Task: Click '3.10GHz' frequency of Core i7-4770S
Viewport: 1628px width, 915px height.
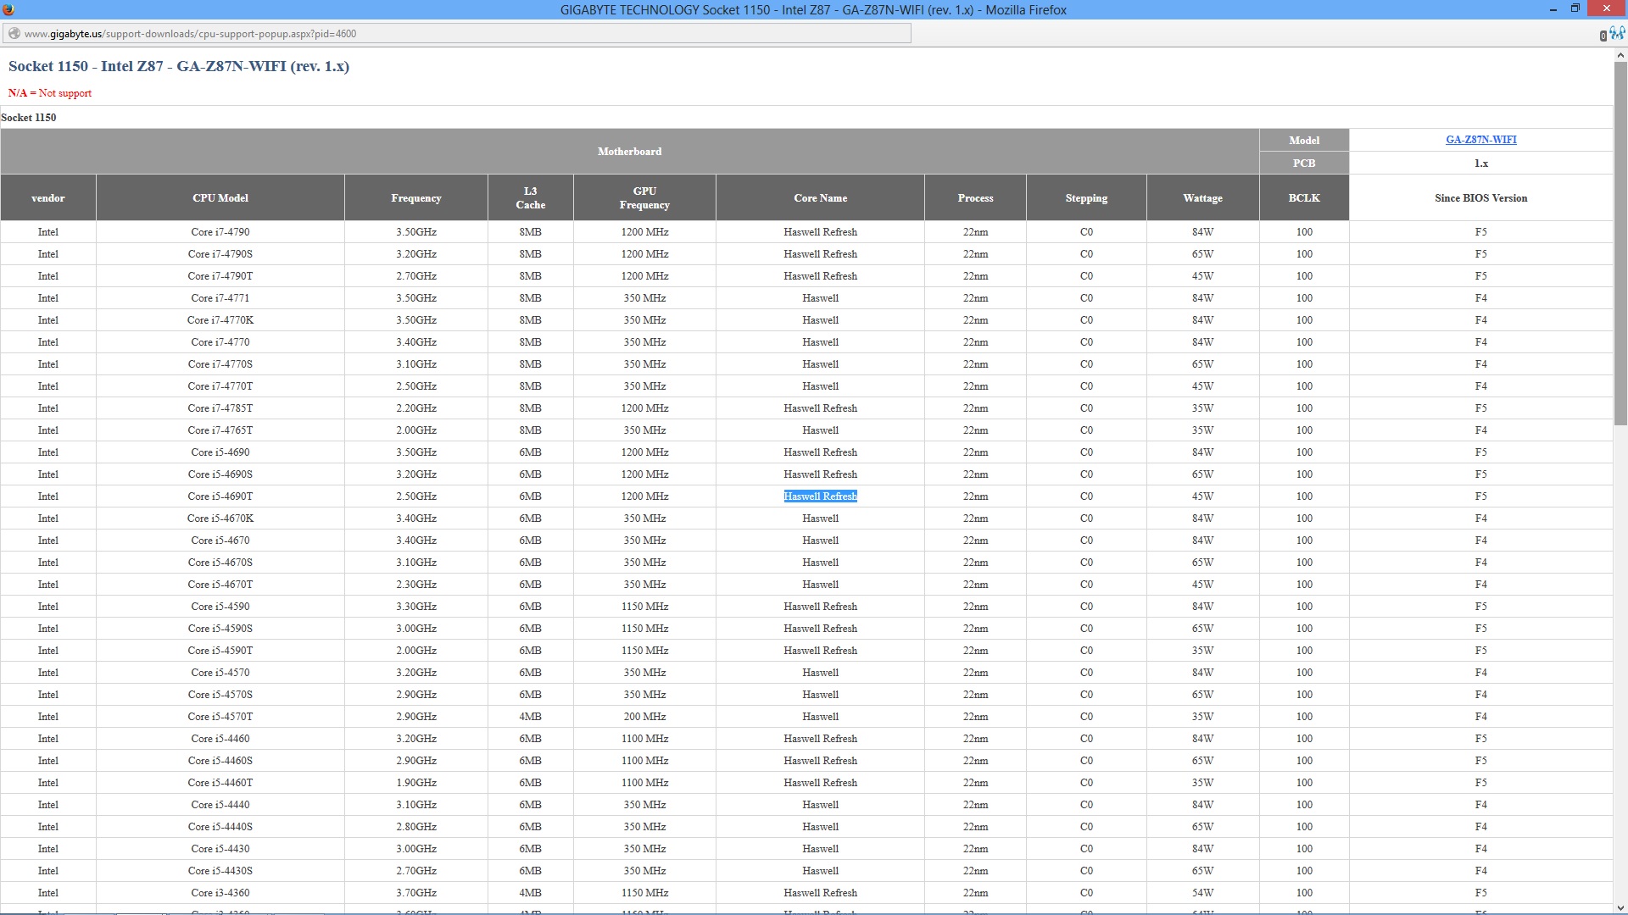Action: click(416, 364)
